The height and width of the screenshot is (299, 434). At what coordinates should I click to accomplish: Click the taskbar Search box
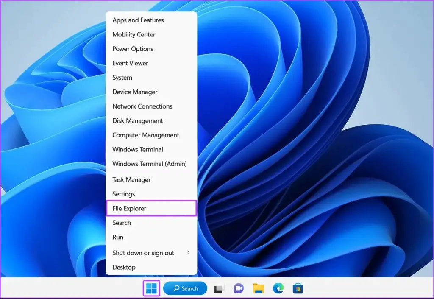185,289
